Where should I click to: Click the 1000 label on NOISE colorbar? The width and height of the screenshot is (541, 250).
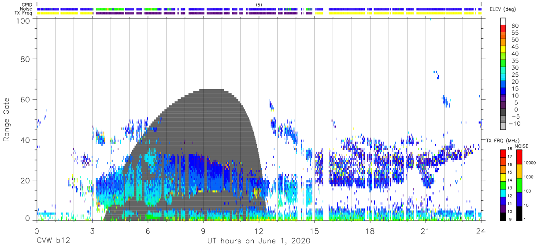coord(528,177)
